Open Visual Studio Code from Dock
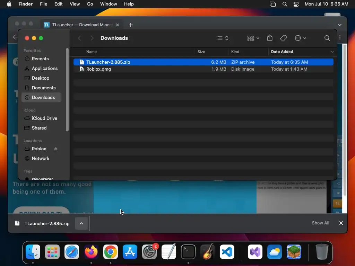Viewport: 355px width, 266px height. [x=227, y=252]
